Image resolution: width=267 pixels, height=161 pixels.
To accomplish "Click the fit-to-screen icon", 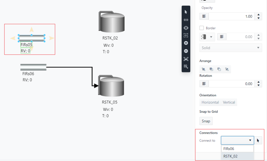I will 186,59.
